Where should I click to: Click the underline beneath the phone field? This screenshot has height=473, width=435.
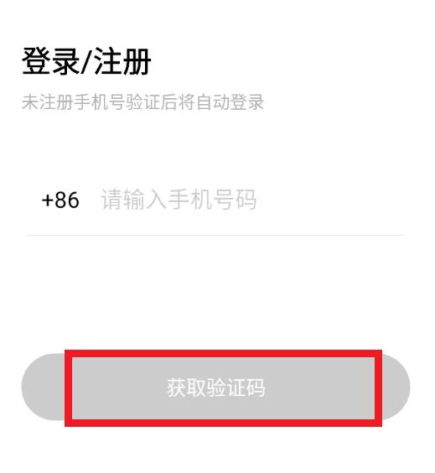tap(215, 235)
